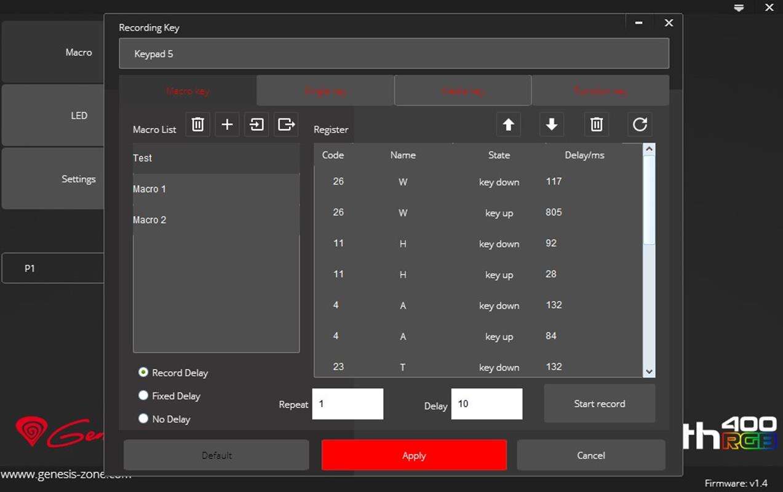Viewport: 783px width, 492px height.
Task: Click the export macro icon
Action: [286, 124]
